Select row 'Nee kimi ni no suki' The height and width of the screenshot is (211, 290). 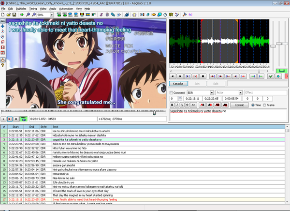[143, 178]
